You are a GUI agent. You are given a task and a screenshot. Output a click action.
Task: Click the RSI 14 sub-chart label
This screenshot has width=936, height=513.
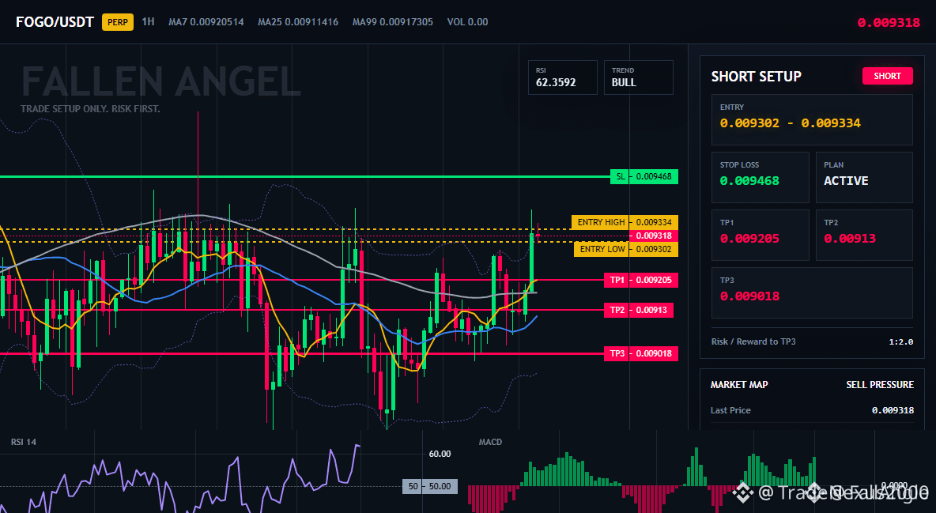[23, 442]
